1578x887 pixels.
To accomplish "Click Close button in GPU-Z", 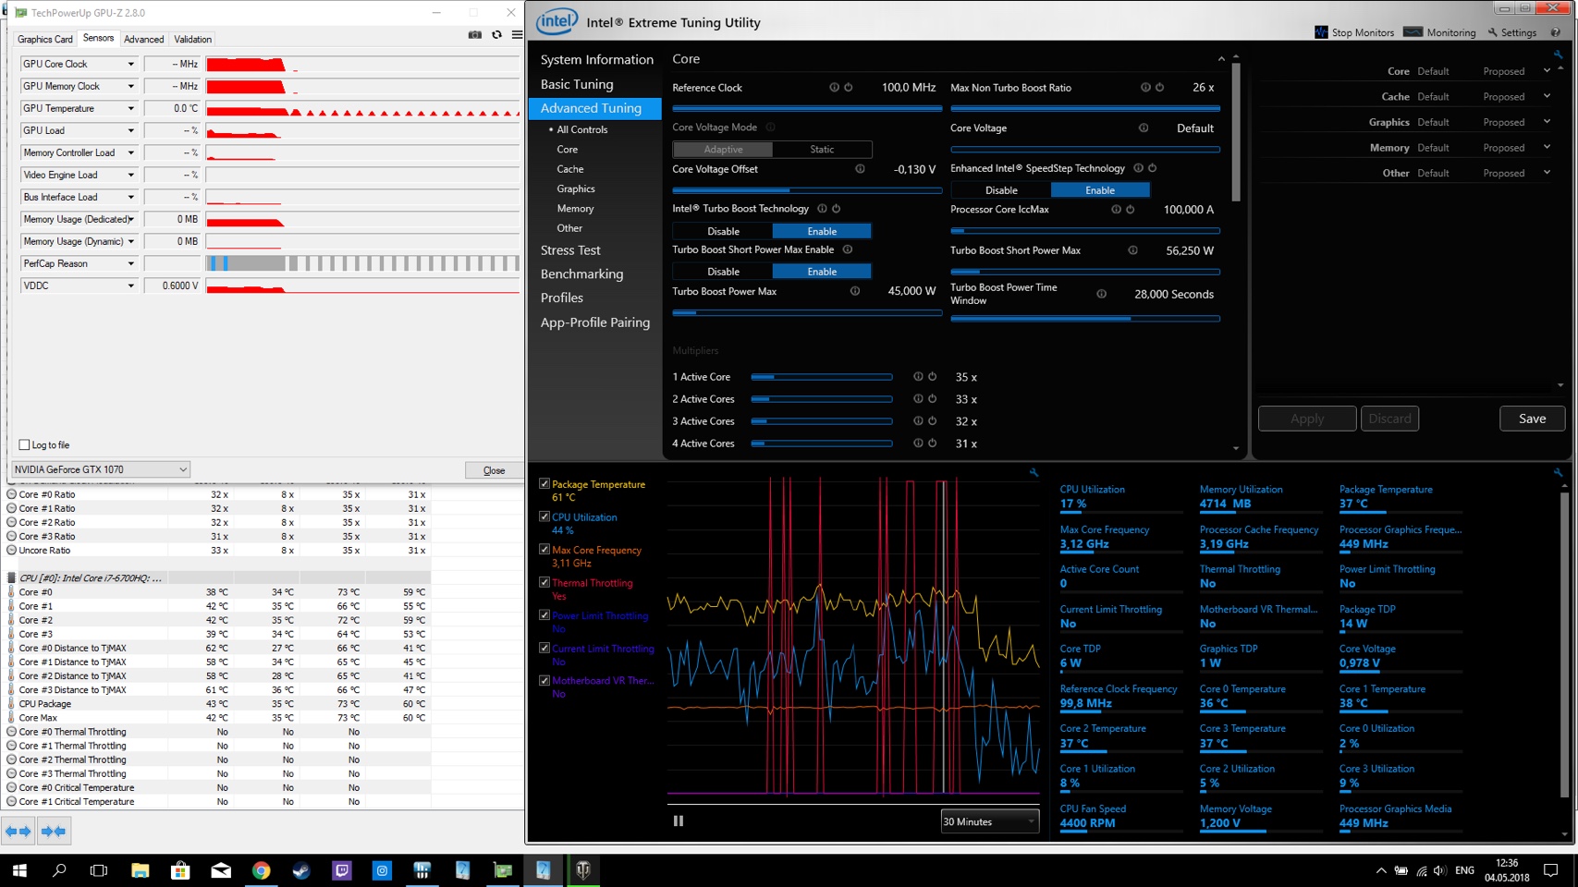I will tap(494, 470).
